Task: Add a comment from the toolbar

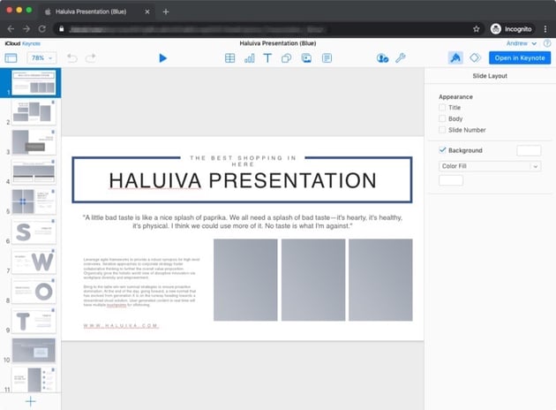Action: 327,57
